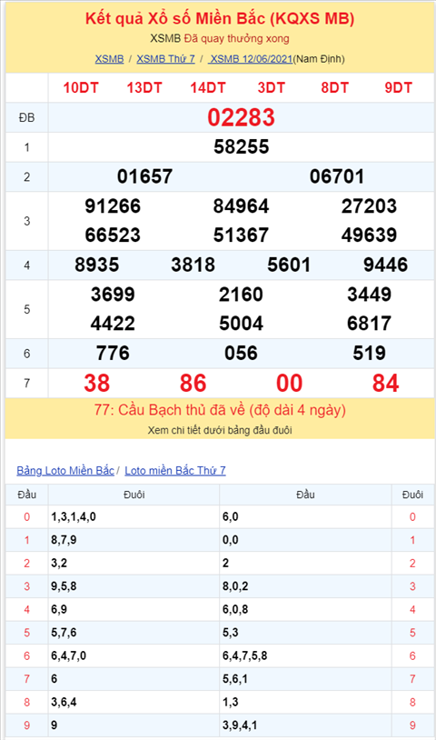Image resolution: width=436 pixels, height=740 pixels.
Task: Click loto head values 3,9,4,1
Action: click(240, 725)
